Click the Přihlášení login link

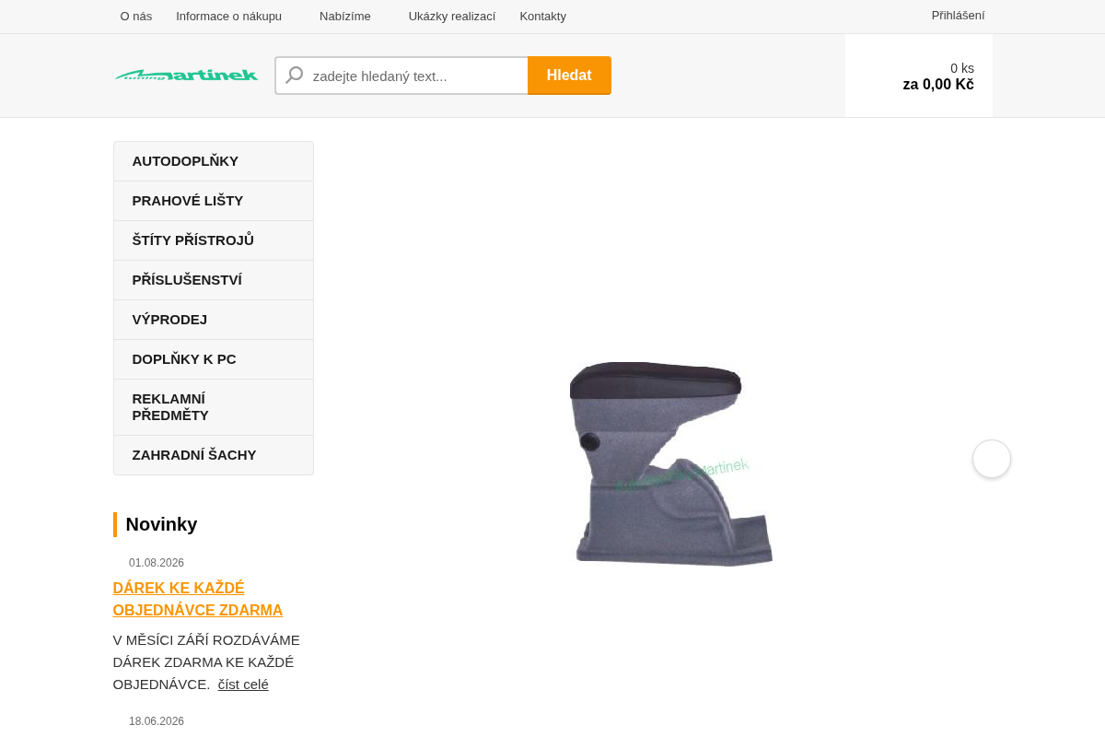tap(958, 15)
